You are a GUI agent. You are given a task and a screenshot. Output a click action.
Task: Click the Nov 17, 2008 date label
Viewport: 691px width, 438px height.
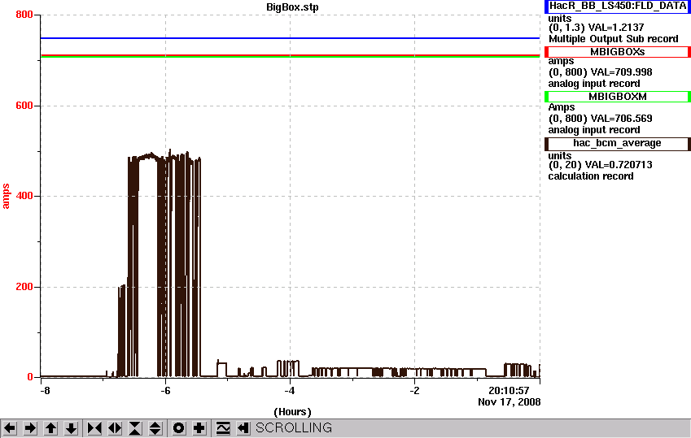tap(509, 402)
